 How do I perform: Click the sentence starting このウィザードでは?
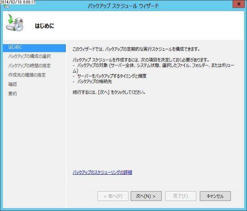pos(136,49)
